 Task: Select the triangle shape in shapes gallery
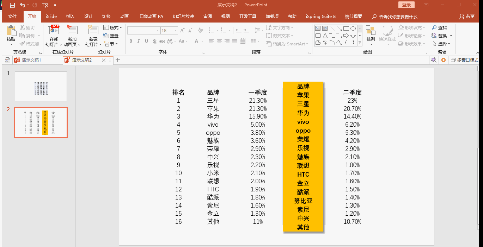(x=325, y=36)
